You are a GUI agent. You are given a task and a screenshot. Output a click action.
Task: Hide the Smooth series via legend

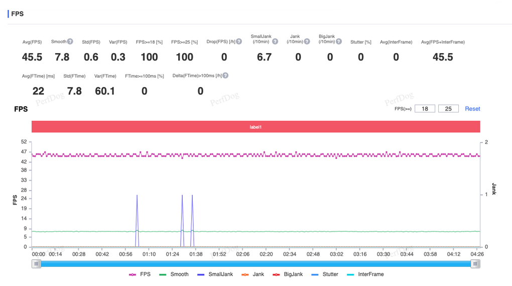coord(174,274)
